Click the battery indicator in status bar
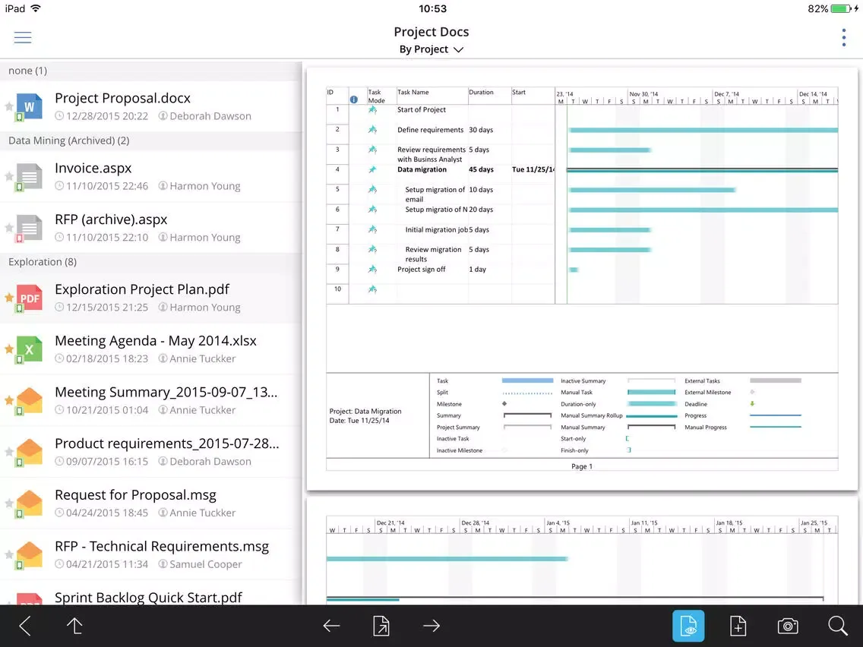The image size is (863, 647). tap(842, 9)
